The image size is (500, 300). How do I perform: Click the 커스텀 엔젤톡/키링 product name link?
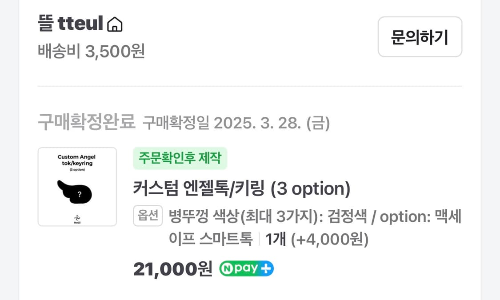[x=242, y=188]
